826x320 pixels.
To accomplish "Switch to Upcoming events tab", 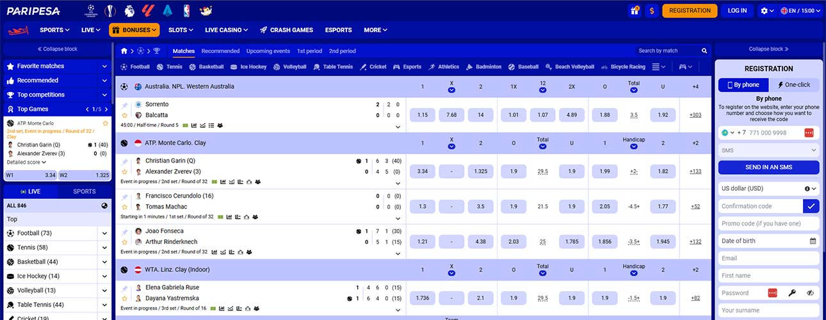I will (268, 51).
